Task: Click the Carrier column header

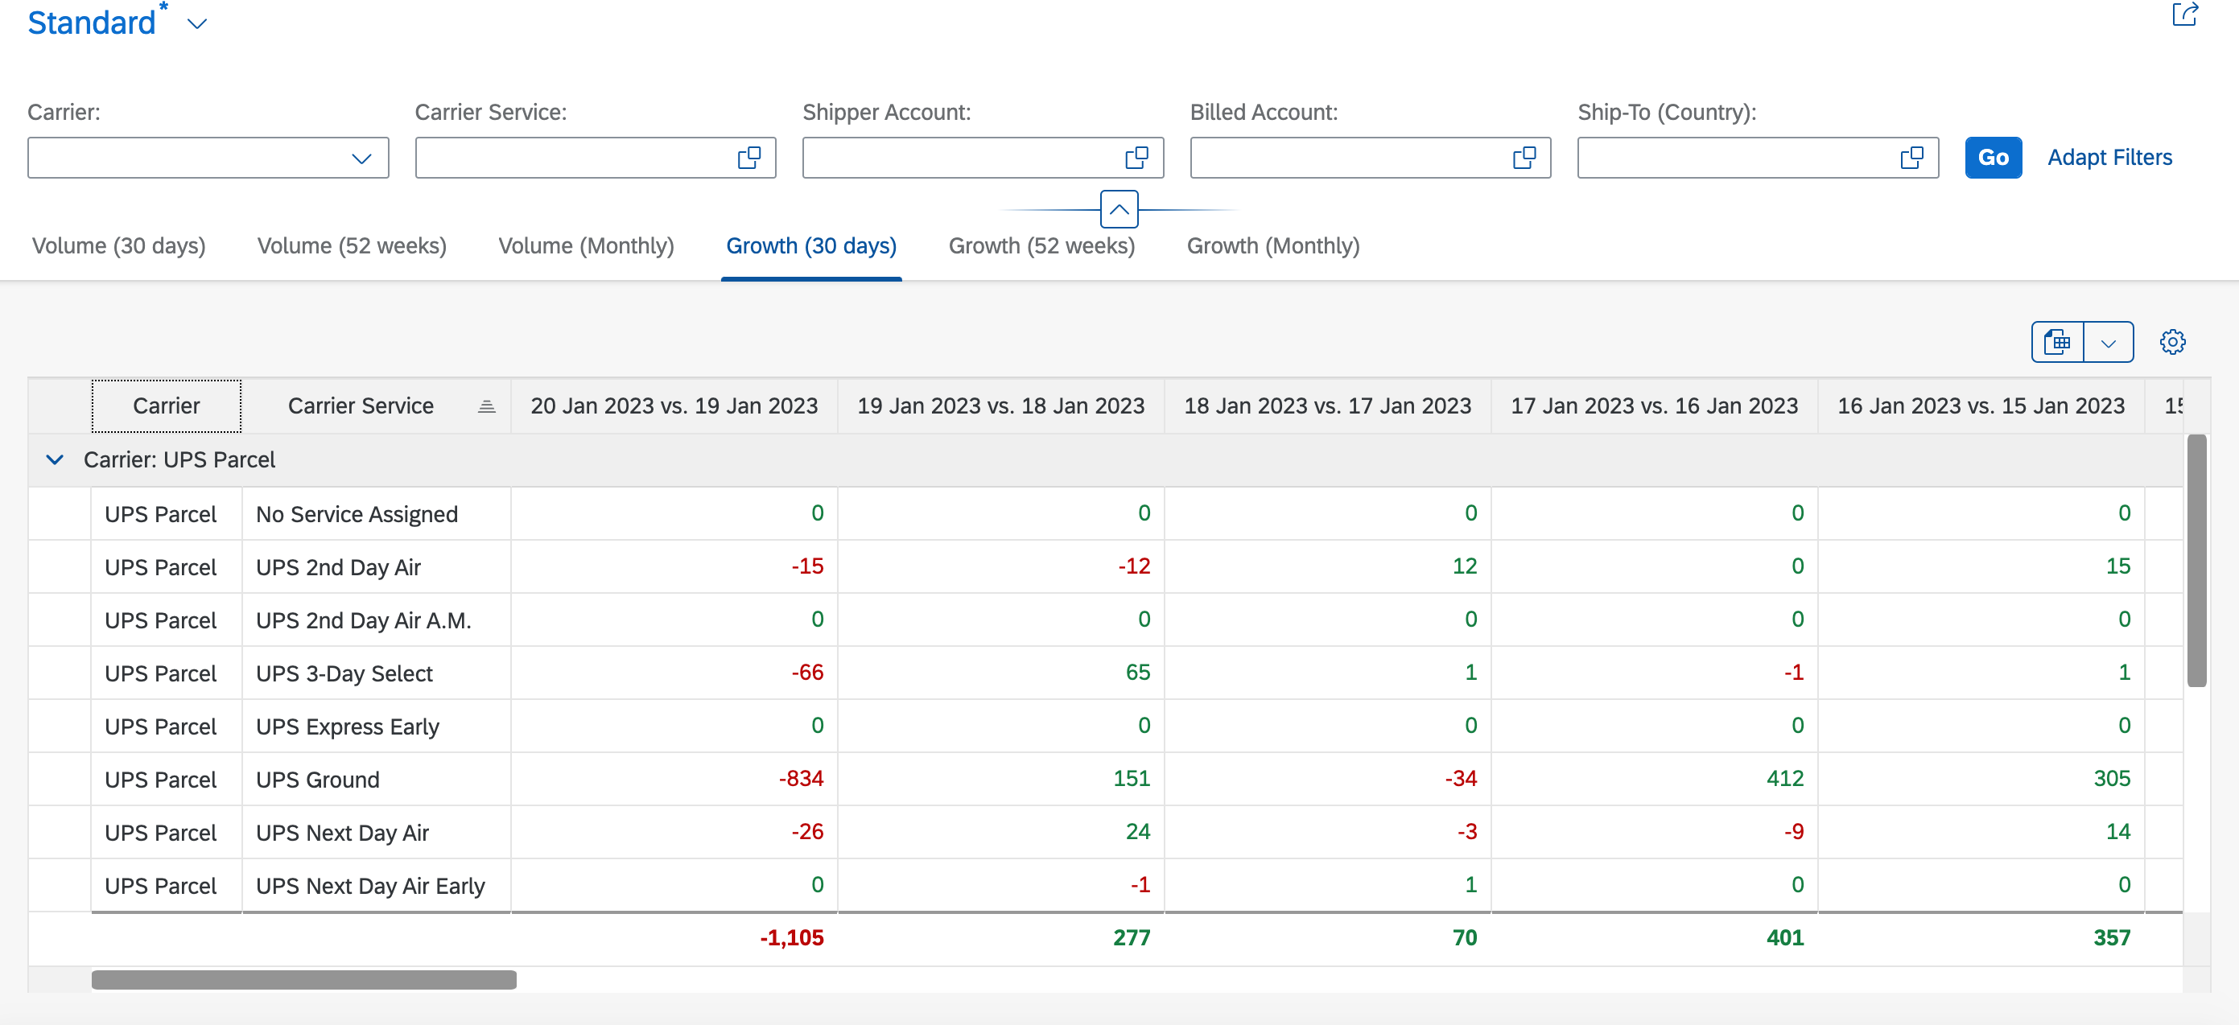Action: pyautogui.click(x=166, y=405)
